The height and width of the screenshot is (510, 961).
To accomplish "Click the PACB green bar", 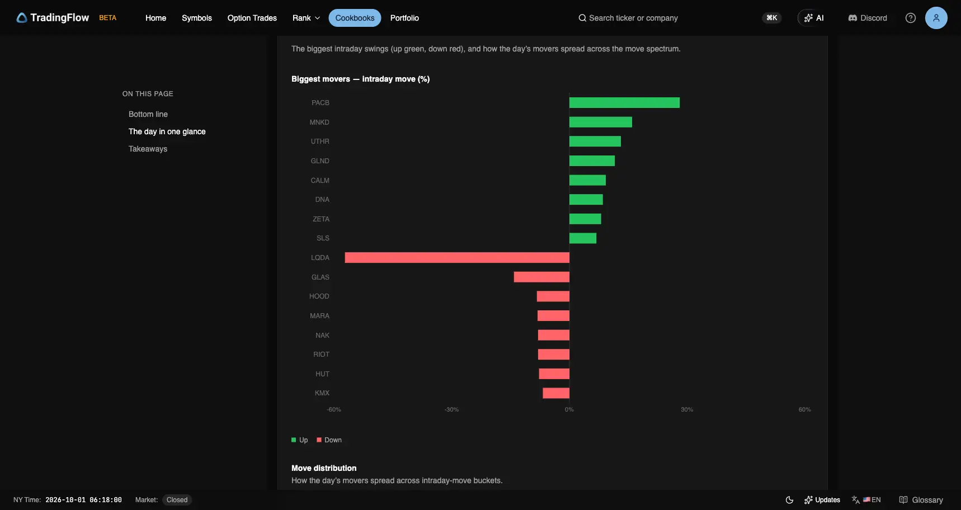I will [624, 103].
